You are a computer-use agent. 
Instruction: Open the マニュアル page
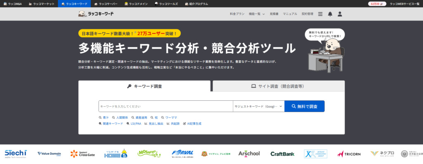pos(290,14)
